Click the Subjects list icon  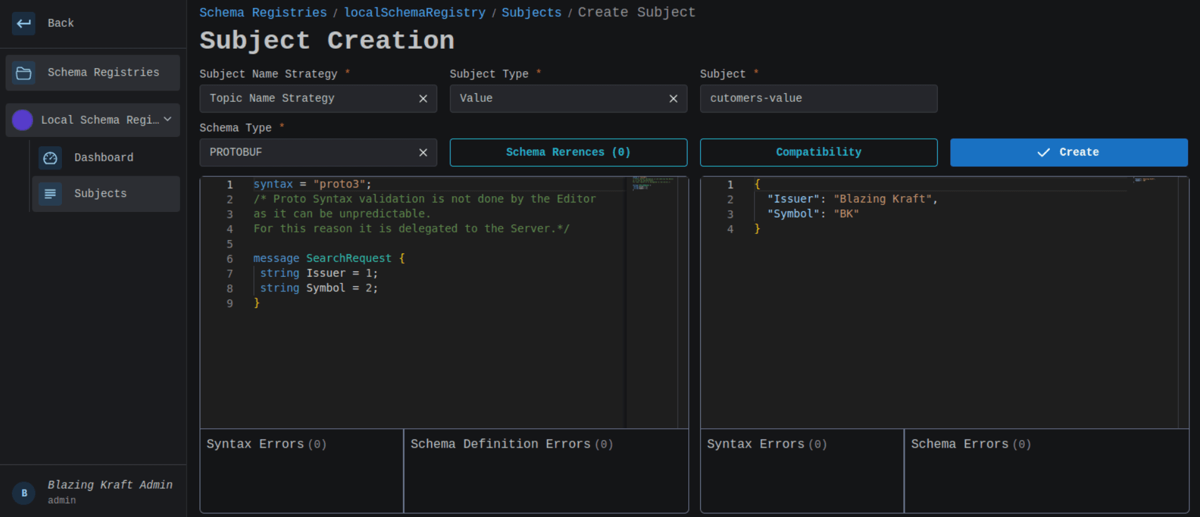tap(50, 194)
